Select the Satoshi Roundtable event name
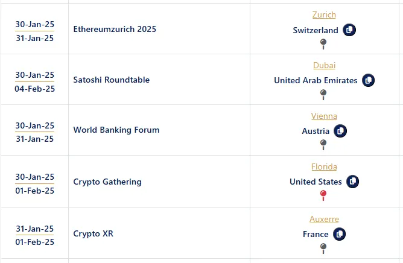 (112, 80)
